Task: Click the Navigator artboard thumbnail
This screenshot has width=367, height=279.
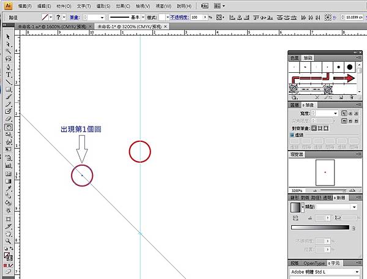Action: click(325, 173)
